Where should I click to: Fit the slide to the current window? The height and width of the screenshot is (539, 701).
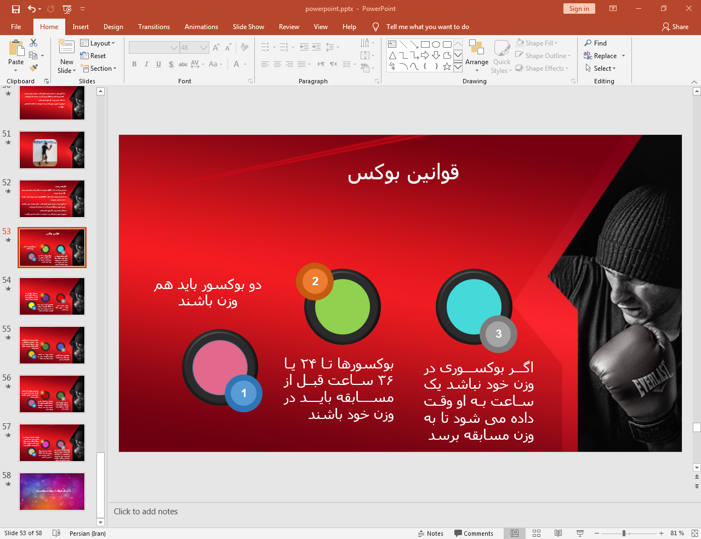pos(694,533)
